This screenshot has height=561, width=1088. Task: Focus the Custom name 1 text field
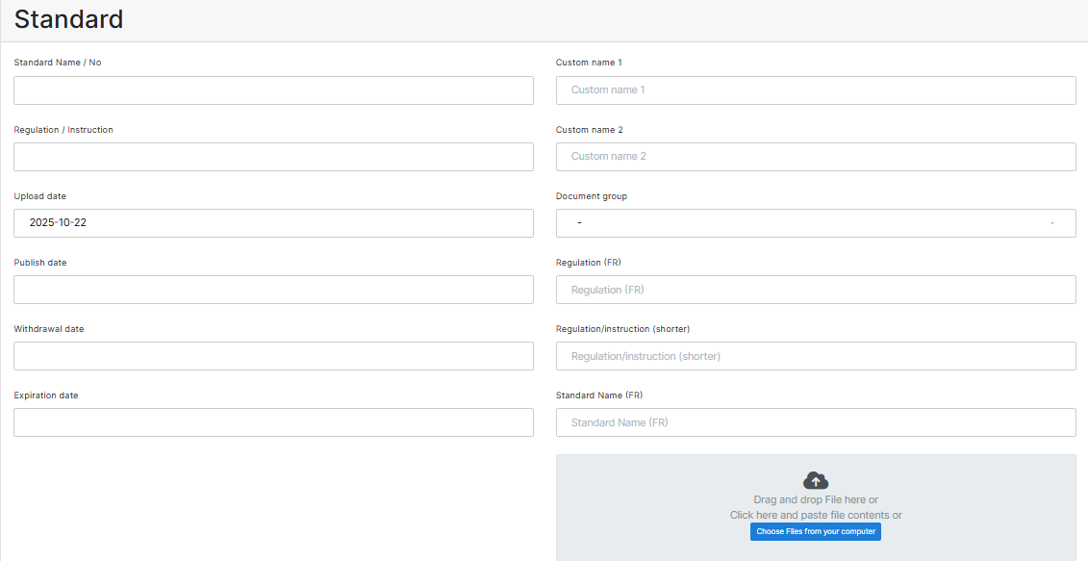point(815,90)
